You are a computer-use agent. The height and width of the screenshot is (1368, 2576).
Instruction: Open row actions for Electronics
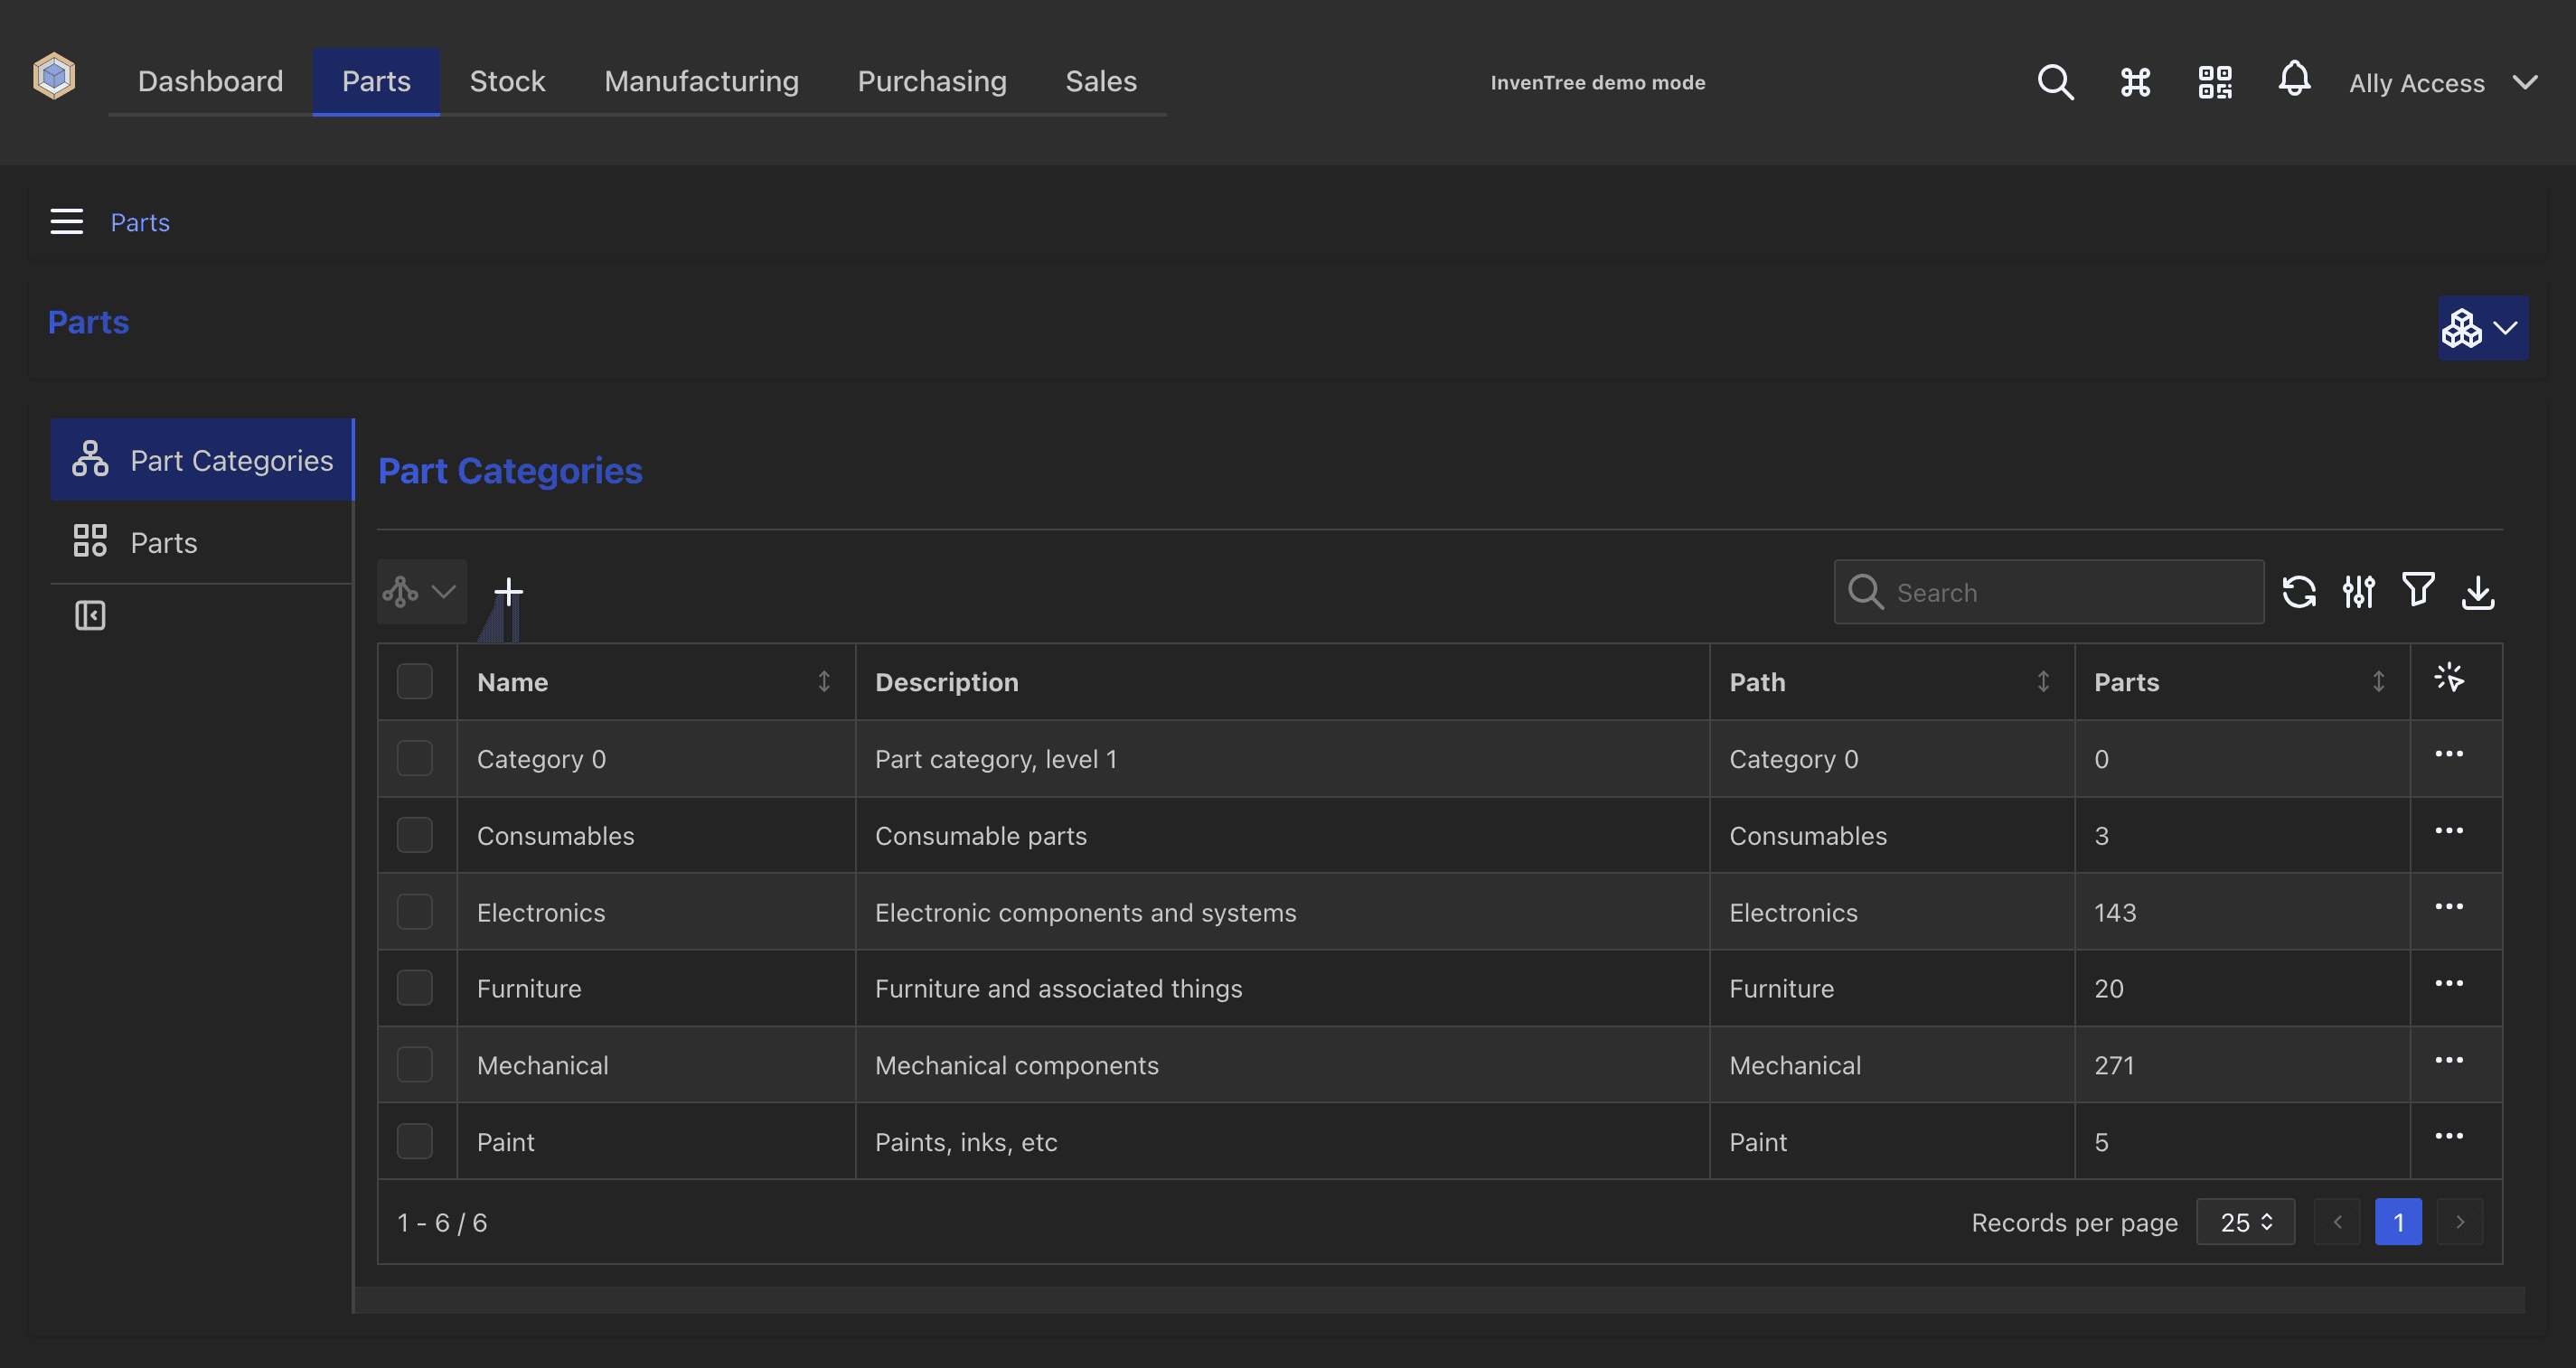pyautogui.click(x=2449, y=907)
